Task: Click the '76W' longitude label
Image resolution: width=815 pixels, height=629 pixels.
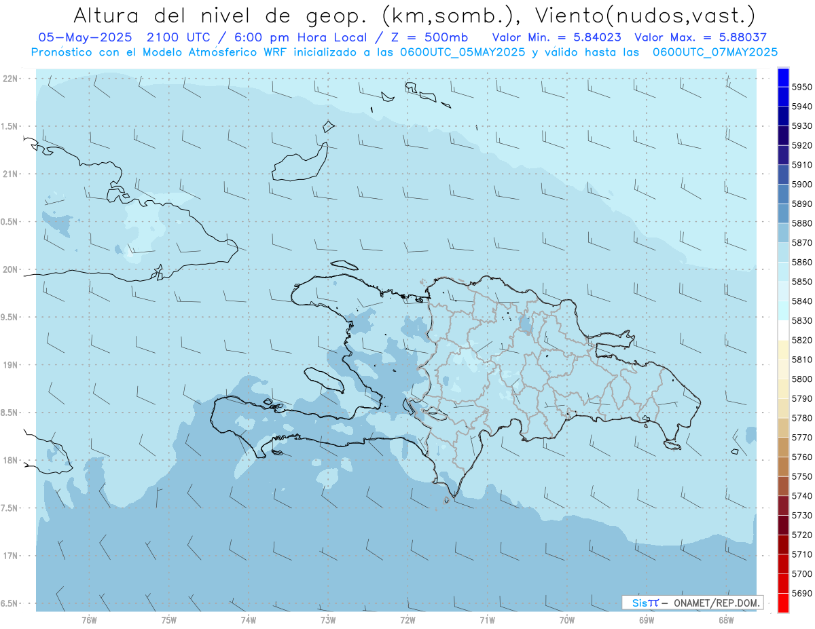Action: [x=89, y=620]
